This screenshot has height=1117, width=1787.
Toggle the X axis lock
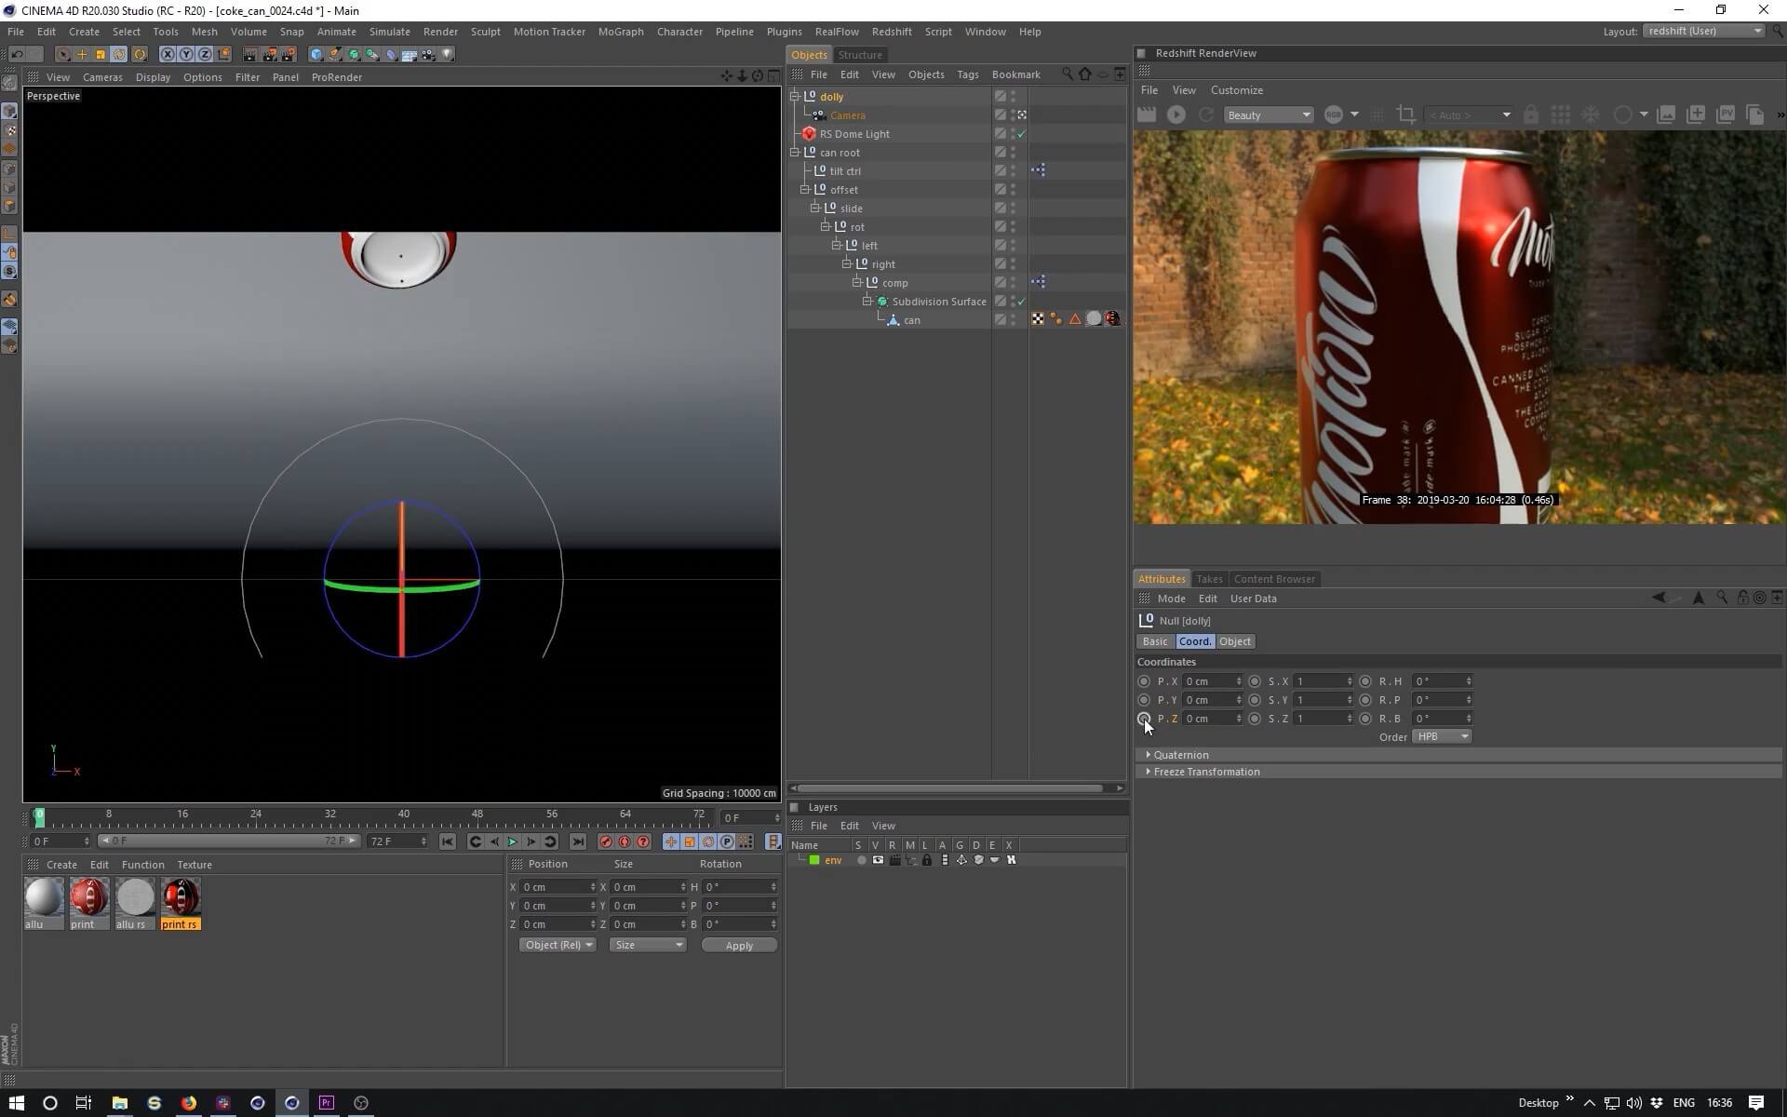point(168,55)
